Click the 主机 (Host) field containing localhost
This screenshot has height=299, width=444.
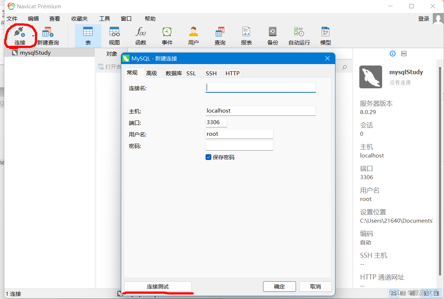pos(261,111)
